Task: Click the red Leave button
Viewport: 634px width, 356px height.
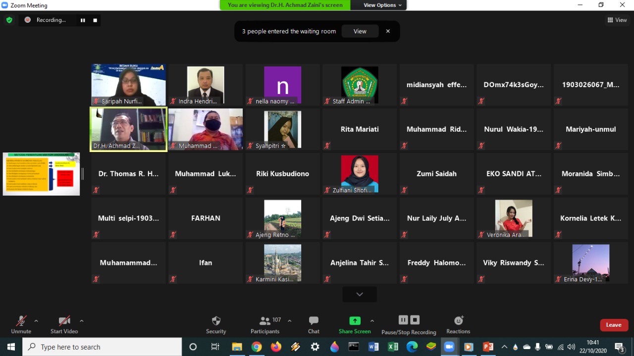Action: point(614,325)
